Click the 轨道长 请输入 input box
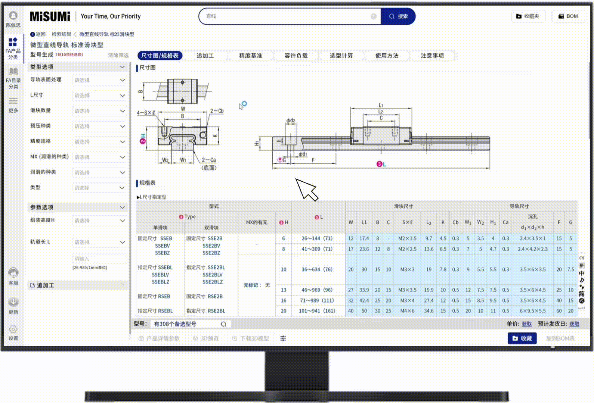The height and width of the screenshot is (403, 594). pyautogui.click(x=99, y=259)
